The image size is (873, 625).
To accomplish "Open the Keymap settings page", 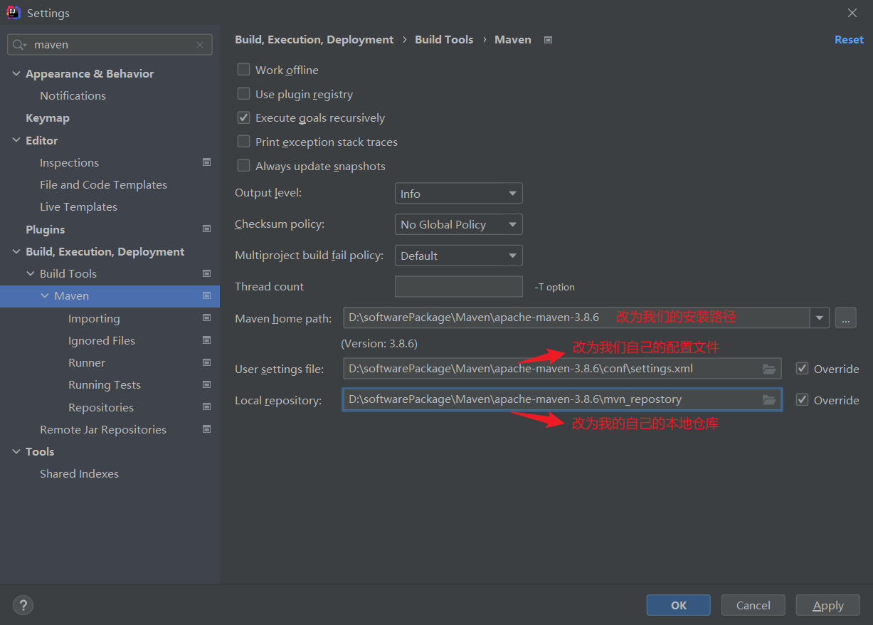I will [x=48, y=118].
